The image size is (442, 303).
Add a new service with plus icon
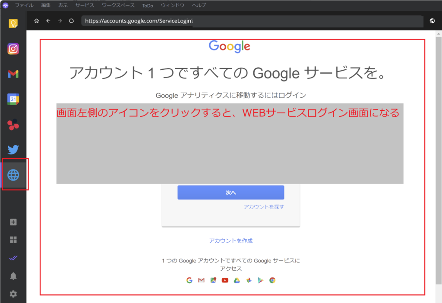(x=13, y=222)
